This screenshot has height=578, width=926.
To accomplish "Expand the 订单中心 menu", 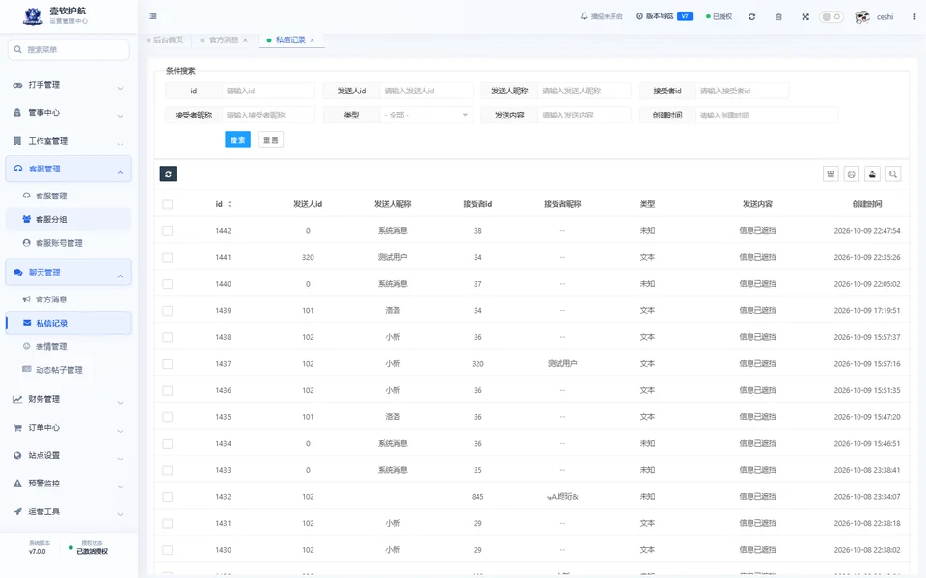I will 68,428.
